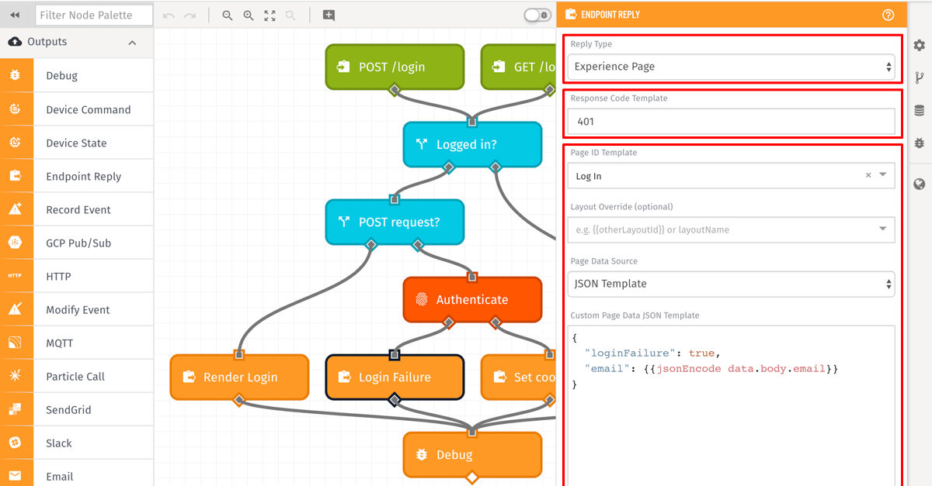The image size is (932, 486).
Task: Select the Render Login node
Action: [x=239, y=377]
